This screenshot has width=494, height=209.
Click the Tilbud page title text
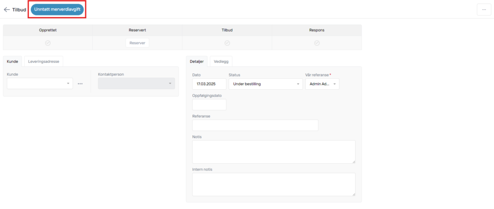pos(19,10)
